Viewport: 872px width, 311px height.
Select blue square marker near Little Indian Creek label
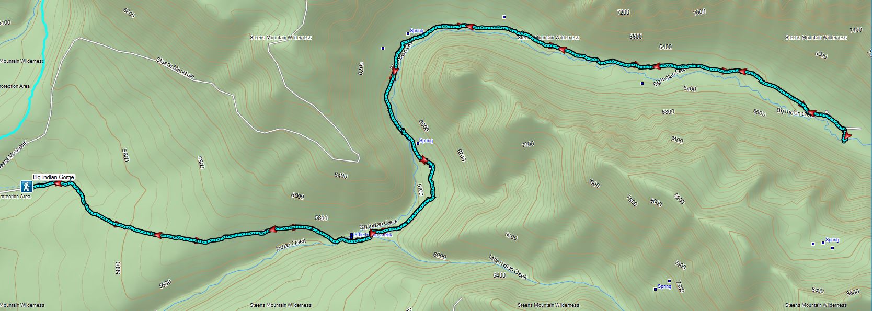[x=351, y=235]
